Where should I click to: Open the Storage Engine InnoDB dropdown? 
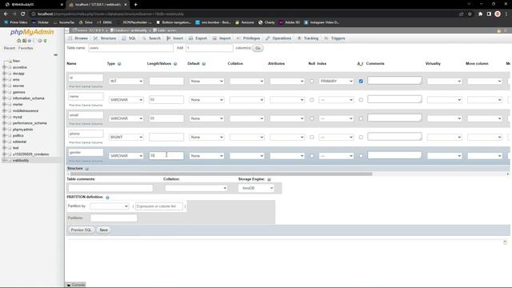pos(256,188)
